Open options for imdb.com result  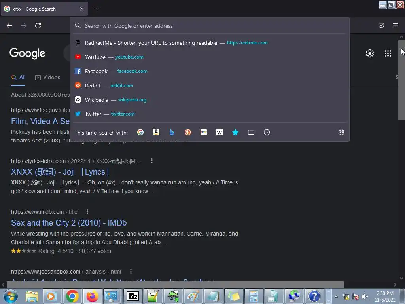click(87, 212)
